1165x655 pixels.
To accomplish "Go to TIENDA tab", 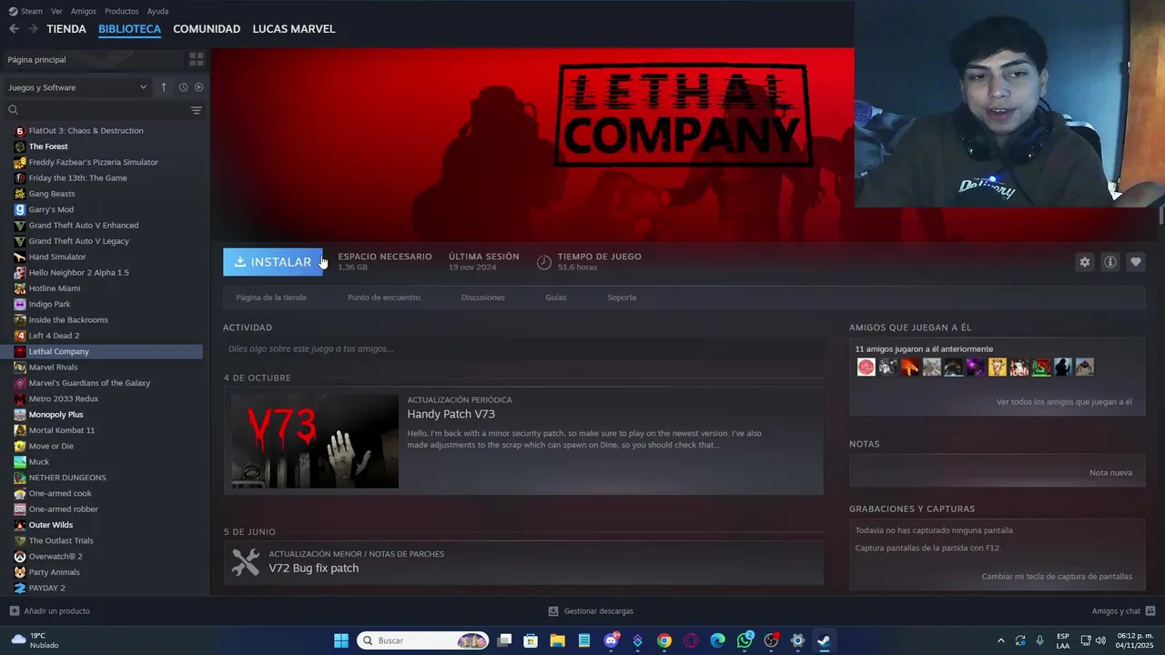I will click(x=66, y=29).
